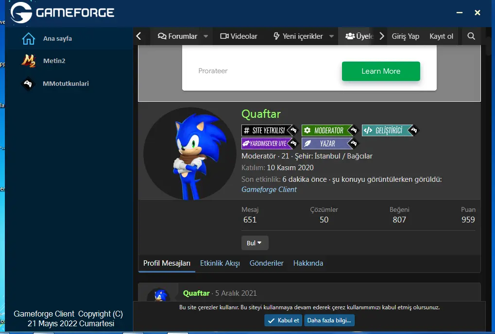The height and width of the screenshot is (334, 495).
Task: Switch to Etkinlik Akışı tab
Action: point(220,263)
